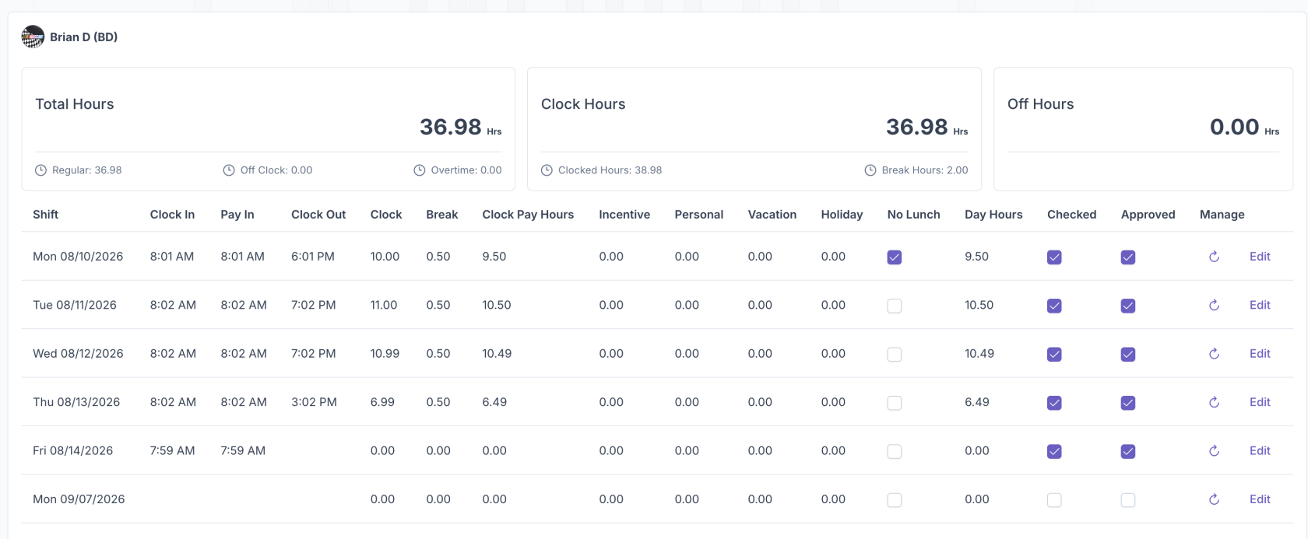Uncheck Checked box for Wed 08/12/2026

click(1054, 355)
